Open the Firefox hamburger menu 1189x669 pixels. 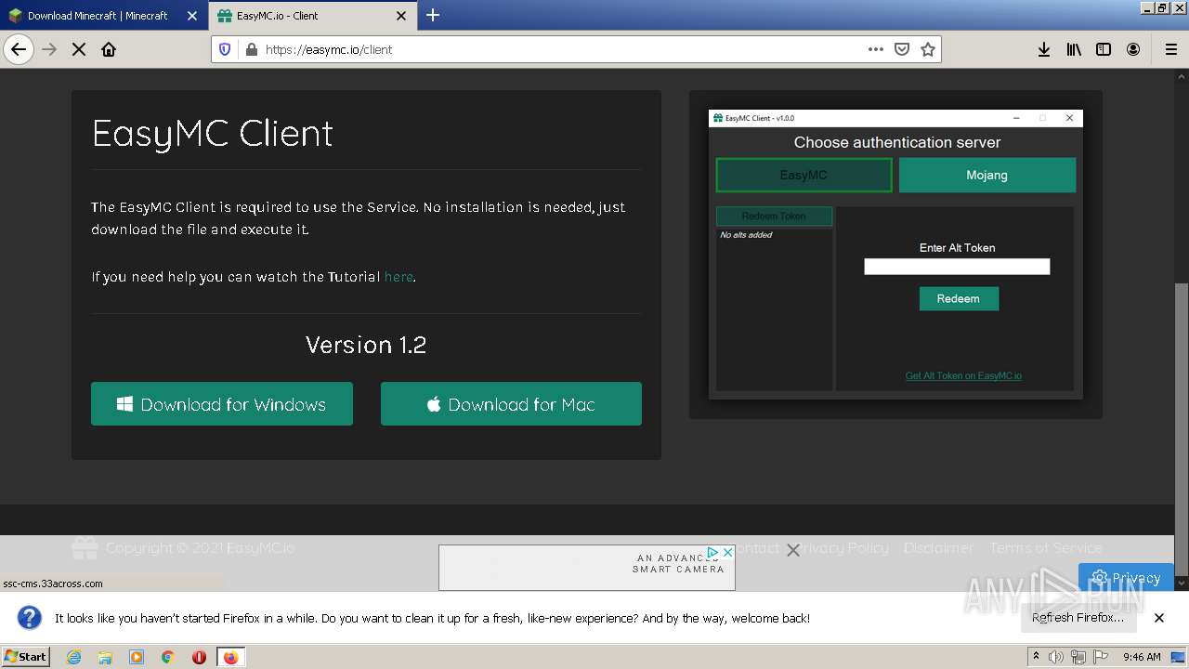tap(1170, 49)
